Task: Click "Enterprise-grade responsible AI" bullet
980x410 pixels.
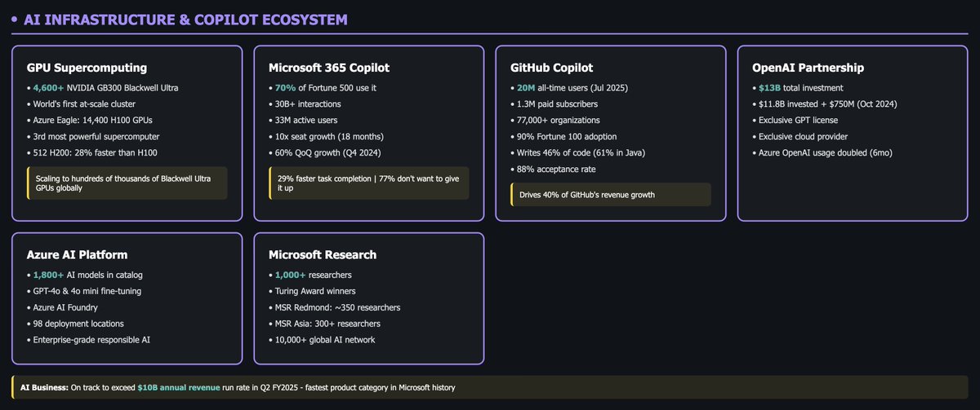Action: tap(90, 340)
